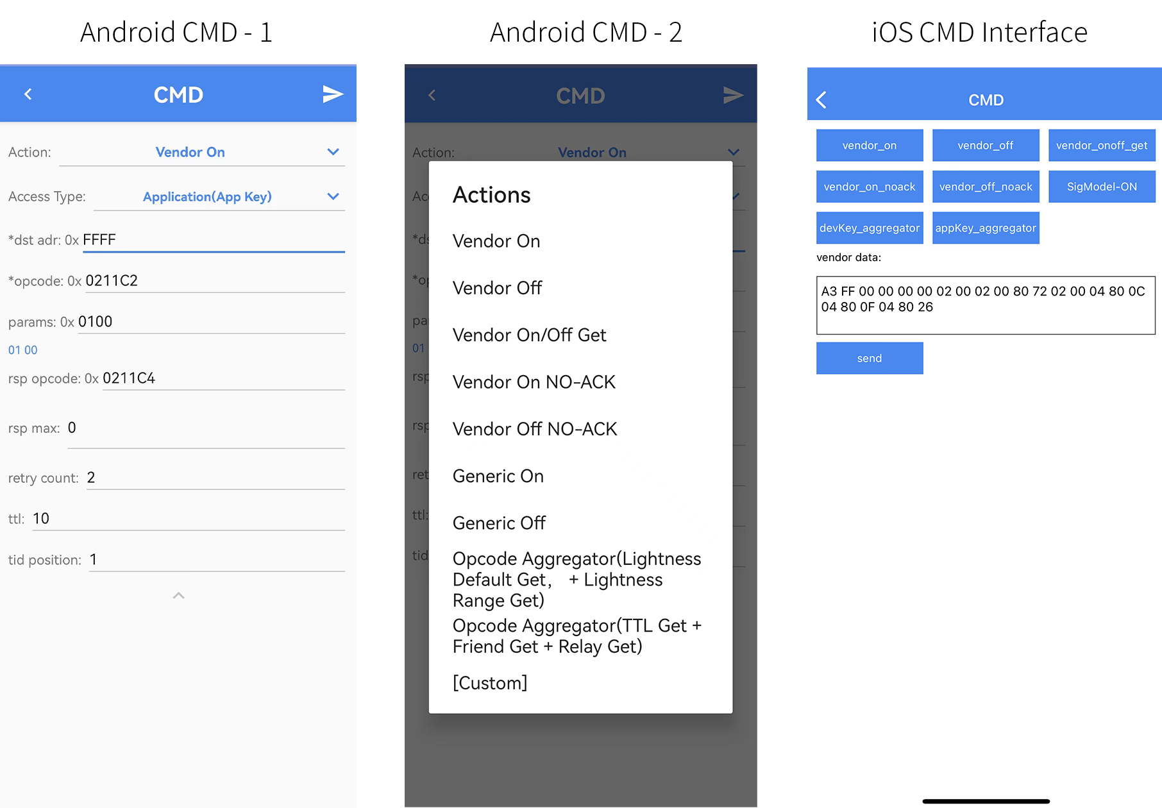Select Opcode Aggregator Lightness Default Get option
1162x808 pixels.
[580, 580]
